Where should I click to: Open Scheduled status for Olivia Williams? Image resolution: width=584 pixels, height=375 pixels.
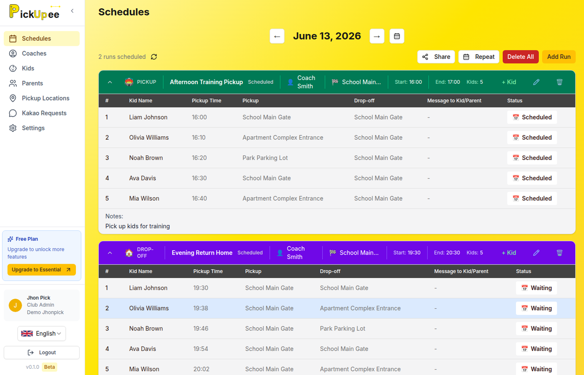point(532,137)
